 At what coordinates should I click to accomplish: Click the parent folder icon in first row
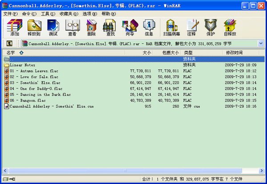7,59
